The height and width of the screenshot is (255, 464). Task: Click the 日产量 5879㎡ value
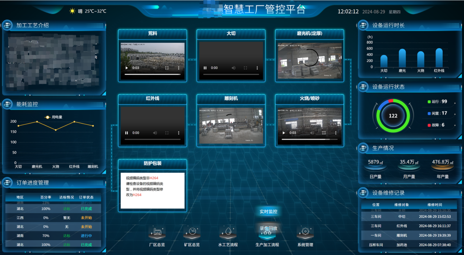click(x=376, y=162)
